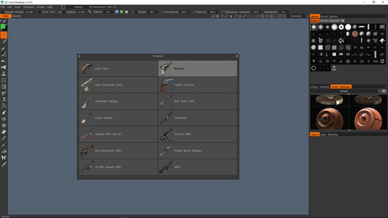Select the Brush tool in left toolbar
The height and width of the screenshot is (218, 388).
4,35
